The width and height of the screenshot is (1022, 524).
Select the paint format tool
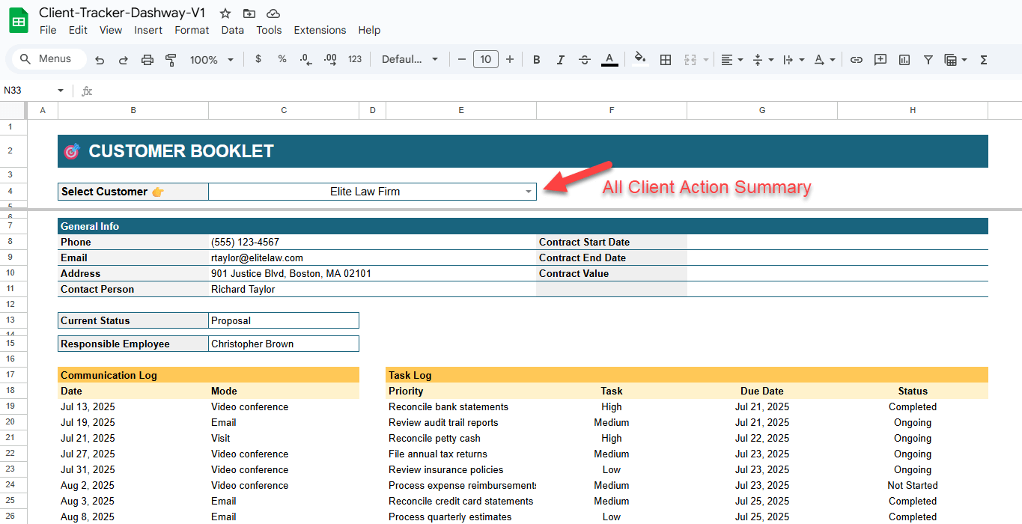click(x=171, y=59)
